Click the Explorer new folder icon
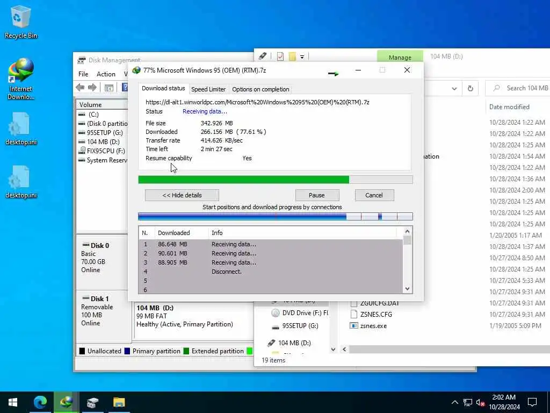 [292, 56]
